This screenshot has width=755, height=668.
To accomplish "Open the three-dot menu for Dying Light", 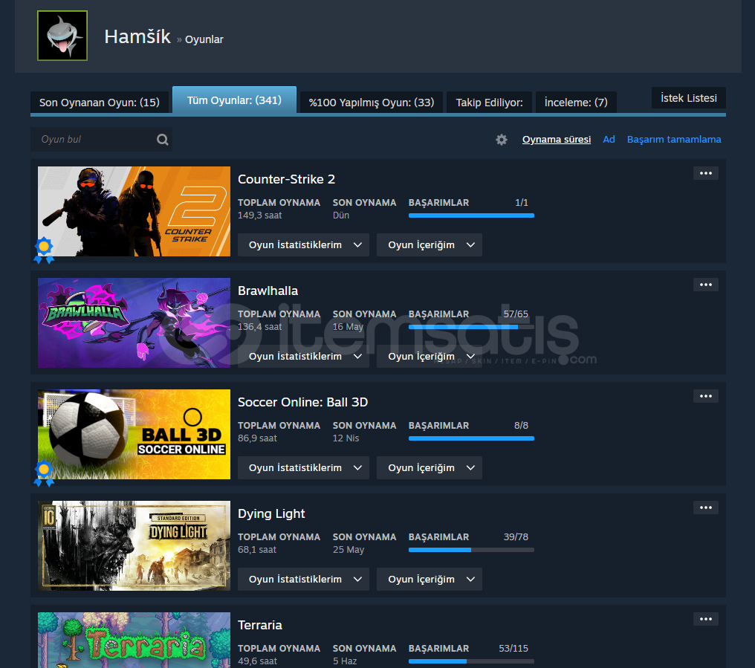I will [x=706, y=508].
